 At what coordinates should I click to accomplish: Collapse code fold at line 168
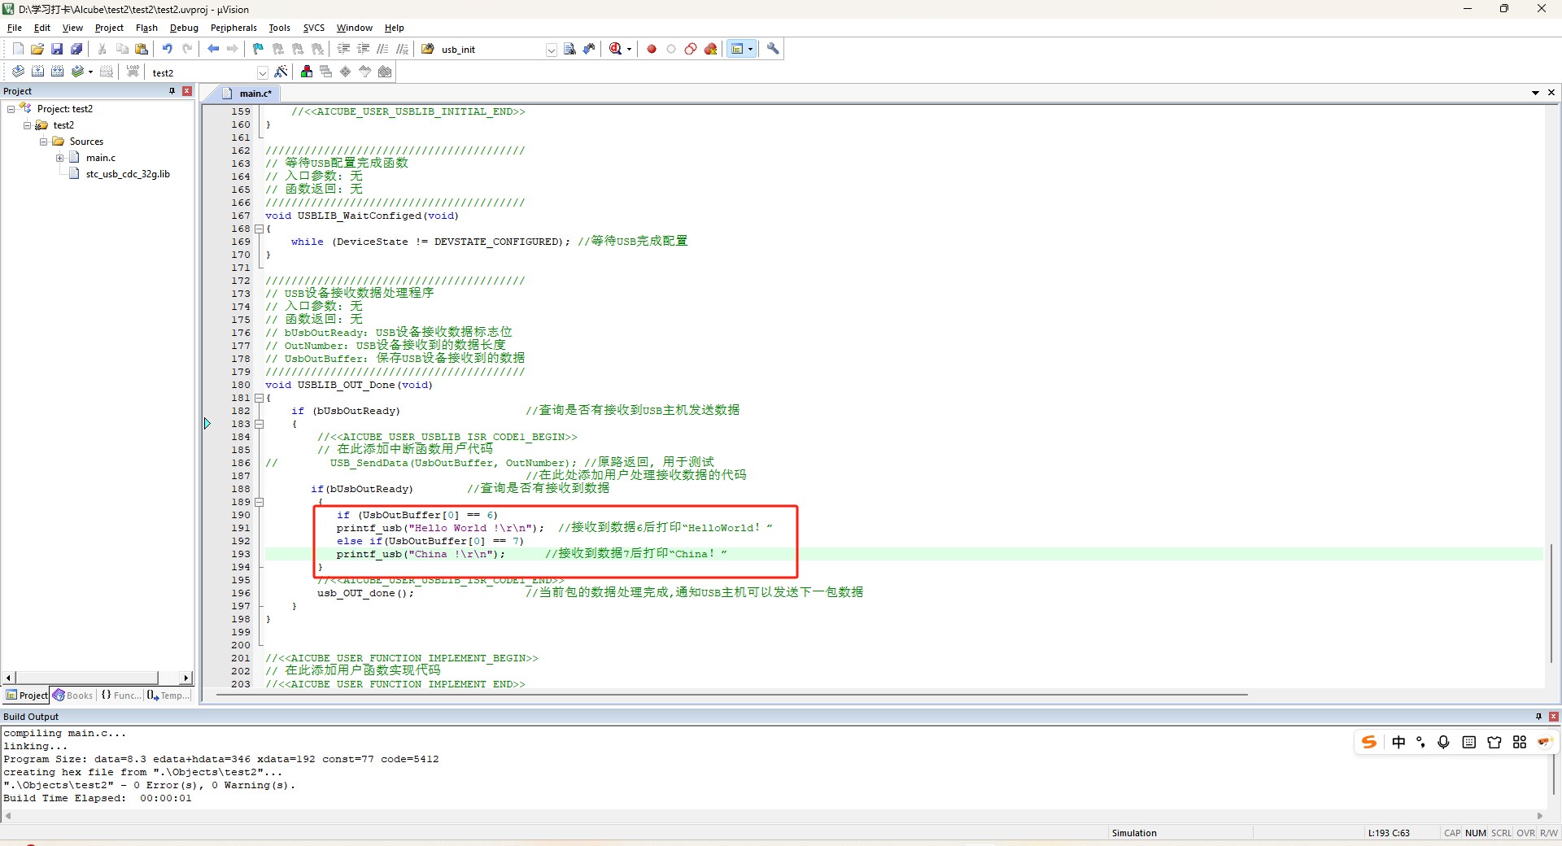[260, 229]
